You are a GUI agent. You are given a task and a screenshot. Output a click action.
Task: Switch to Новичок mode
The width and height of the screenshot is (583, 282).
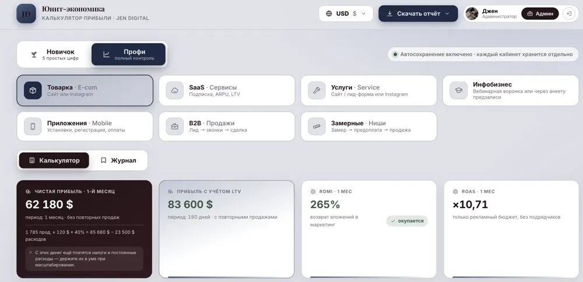point(54,55)
